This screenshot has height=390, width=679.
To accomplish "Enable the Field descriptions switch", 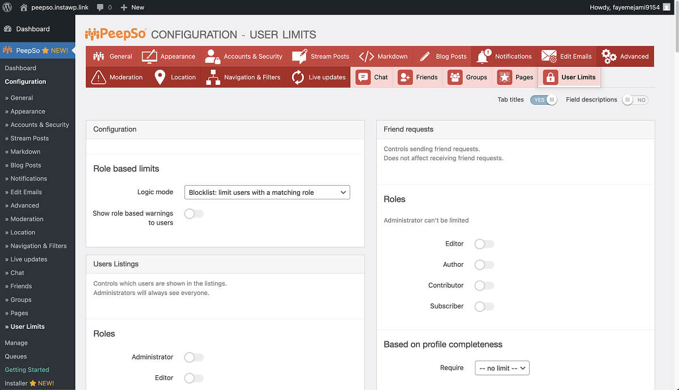I will coord(635,100).
